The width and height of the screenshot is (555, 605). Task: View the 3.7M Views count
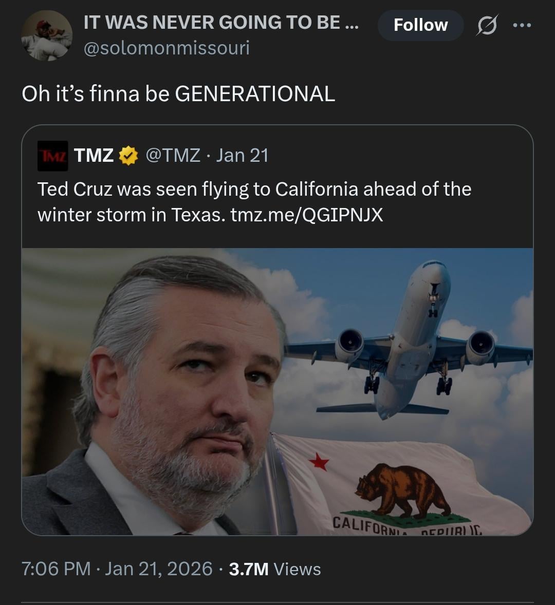coord(275,569)
